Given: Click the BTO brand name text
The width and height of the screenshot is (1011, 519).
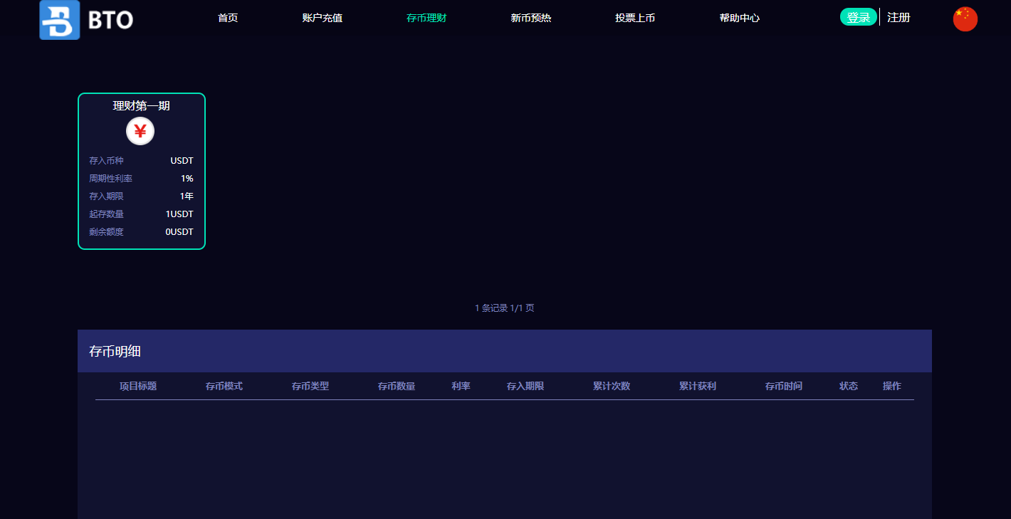Looking at the screenshot, I should click(x=110, y=20).
